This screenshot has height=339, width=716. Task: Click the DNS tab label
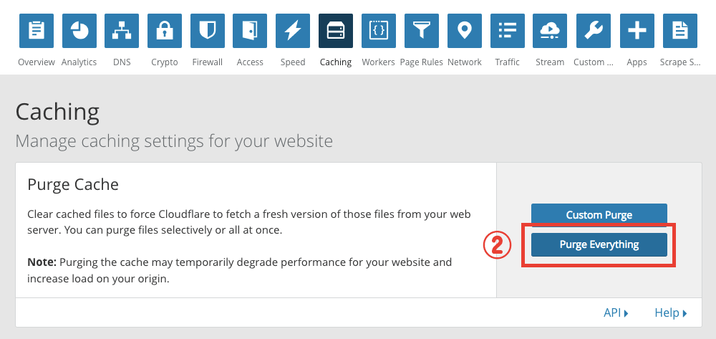coord(122,62)
